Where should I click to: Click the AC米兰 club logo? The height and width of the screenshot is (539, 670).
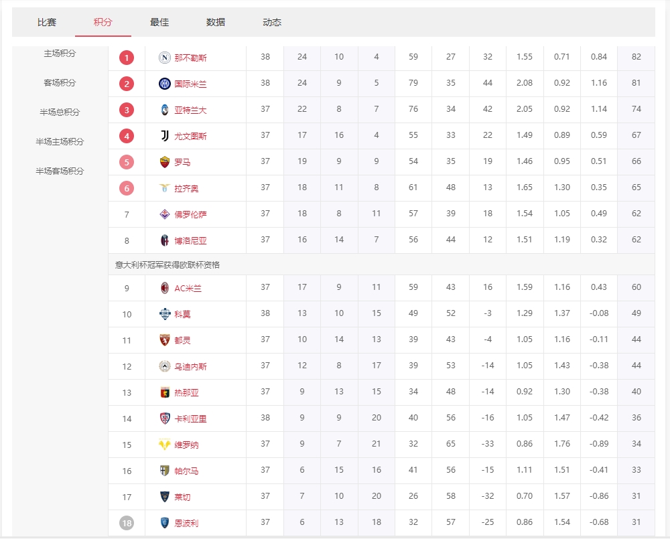[163, 287]
